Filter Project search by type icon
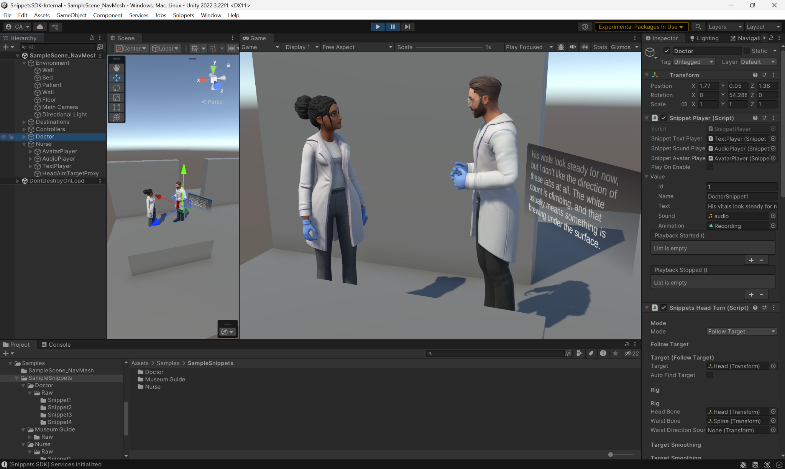 click(x=579, y=354)
